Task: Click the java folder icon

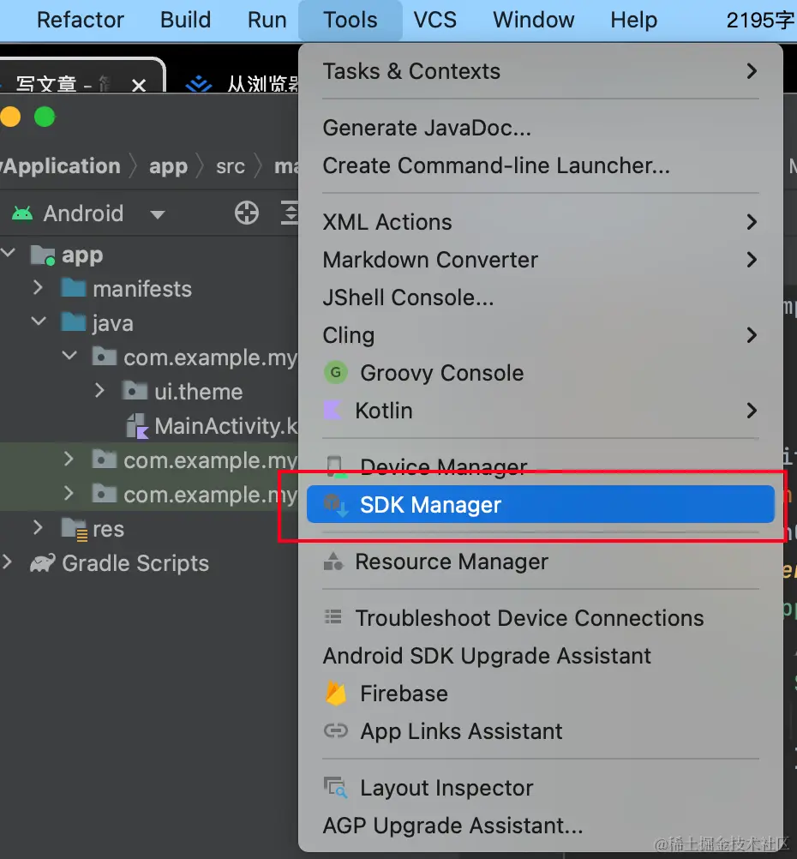Action: click(x=74, y=322)
